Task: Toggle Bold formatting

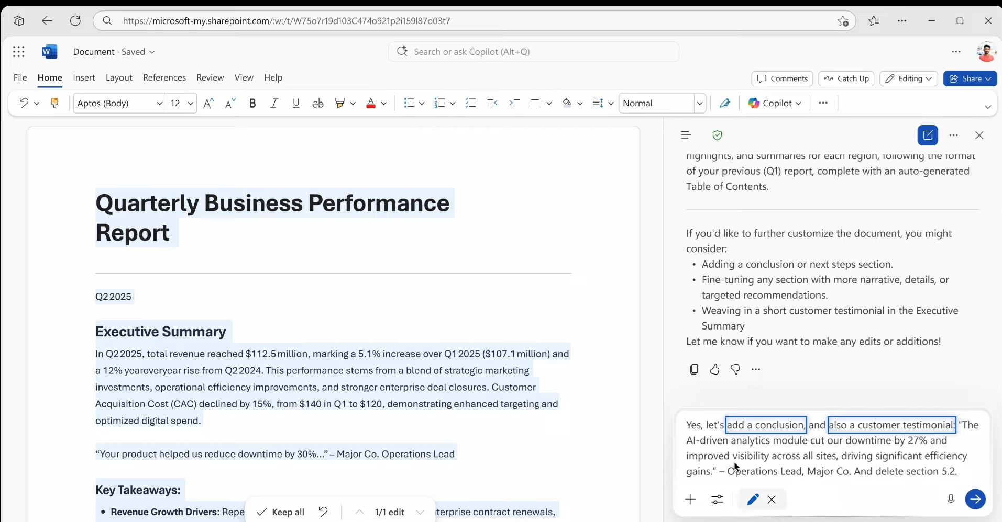Action: (252, 103)
